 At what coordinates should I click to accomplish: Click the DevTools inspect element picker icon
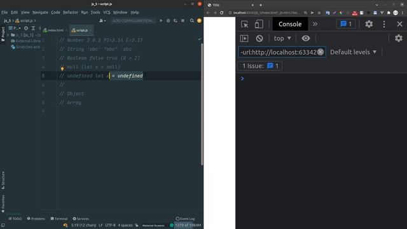tap(244, 24)
